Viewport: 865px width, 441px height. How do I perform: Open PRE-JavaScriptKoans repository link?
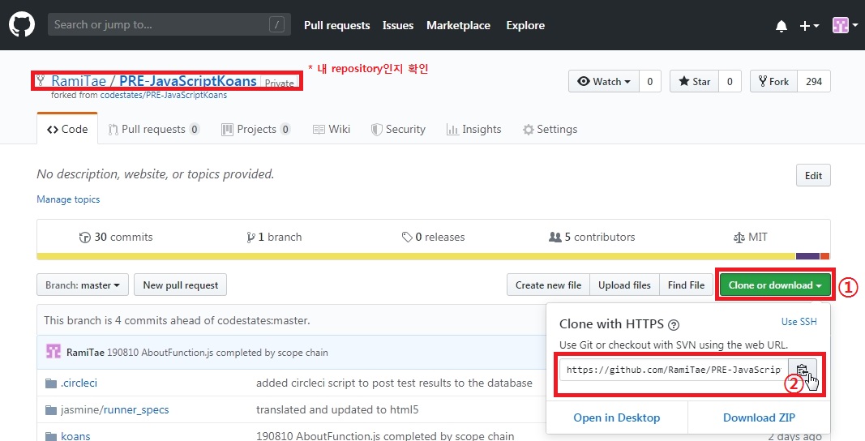[x=188, y=81]
